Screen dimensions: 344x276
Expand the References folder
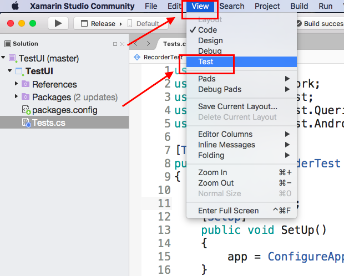pos(16,84)
